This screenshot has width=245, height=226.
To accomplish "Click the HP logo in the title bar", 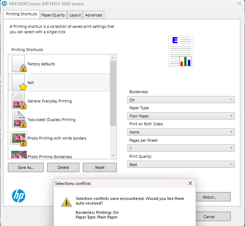I will click(4, 4).
